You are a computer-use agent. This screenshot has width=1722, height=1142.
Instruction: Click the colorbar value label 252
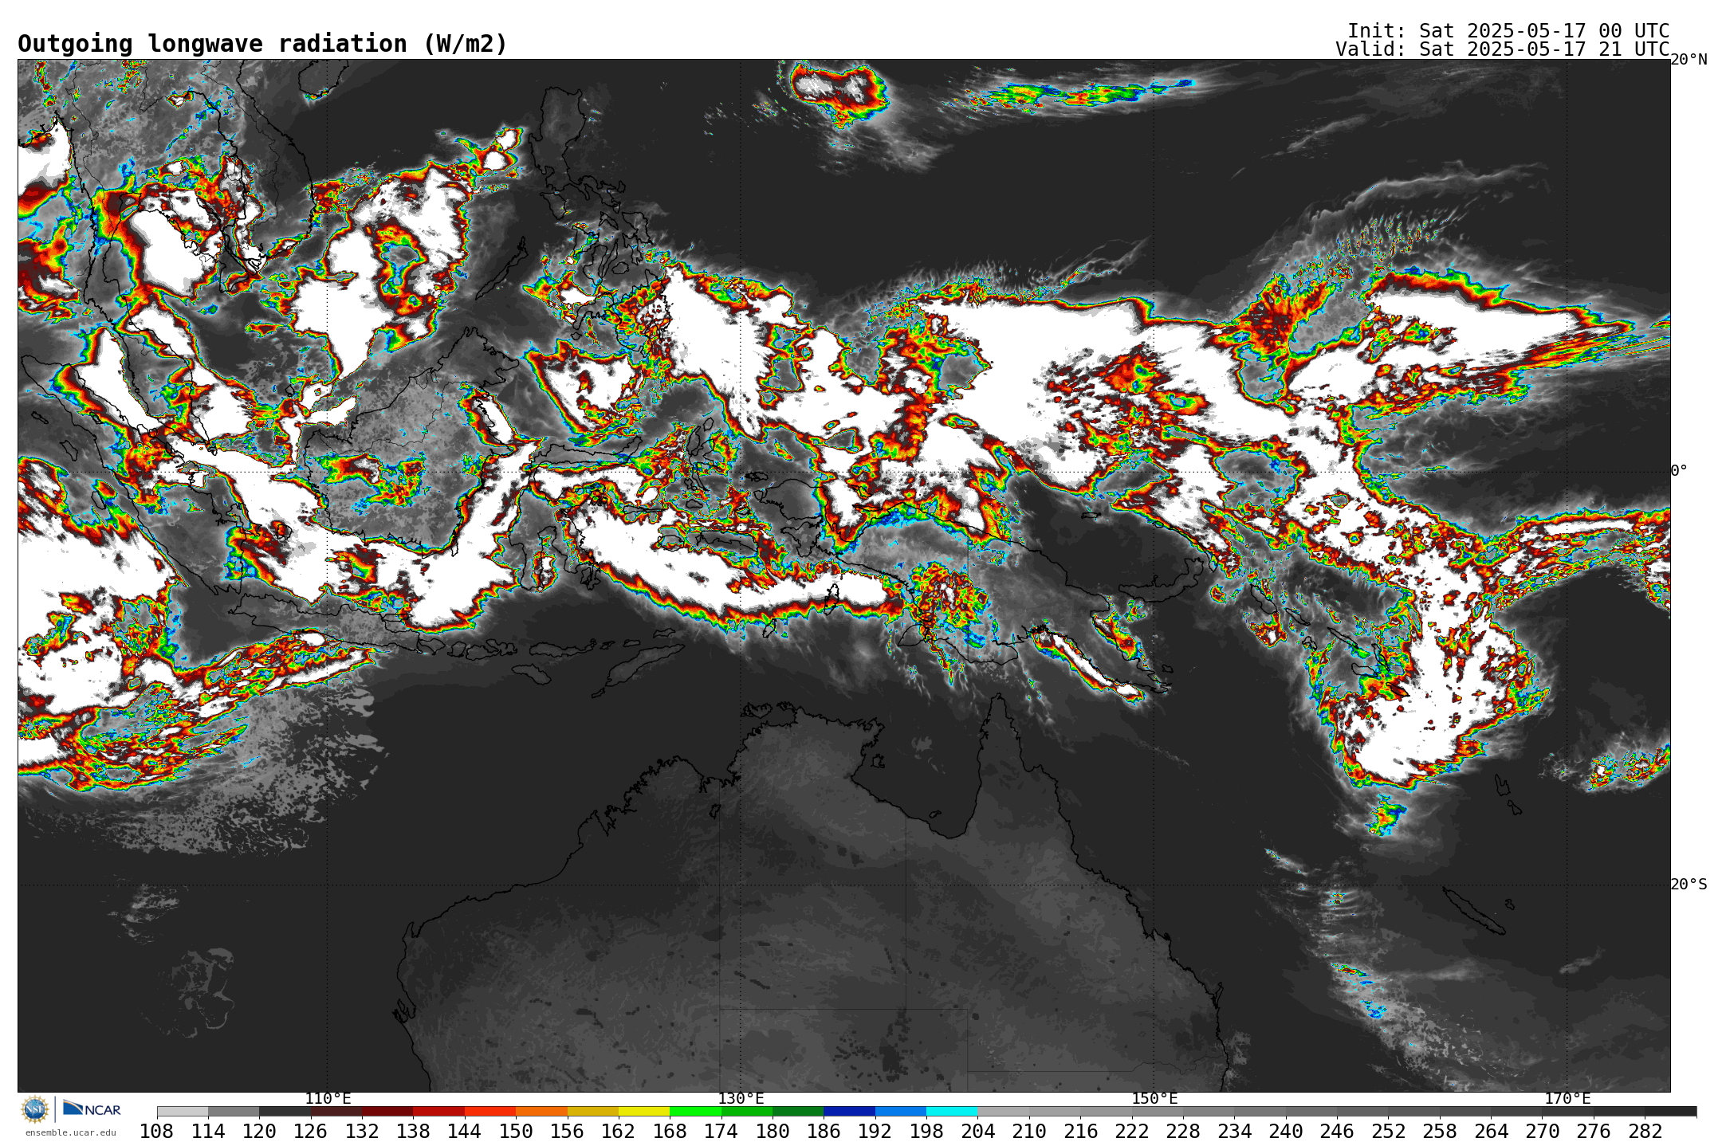click(x=1388, y=1131)
